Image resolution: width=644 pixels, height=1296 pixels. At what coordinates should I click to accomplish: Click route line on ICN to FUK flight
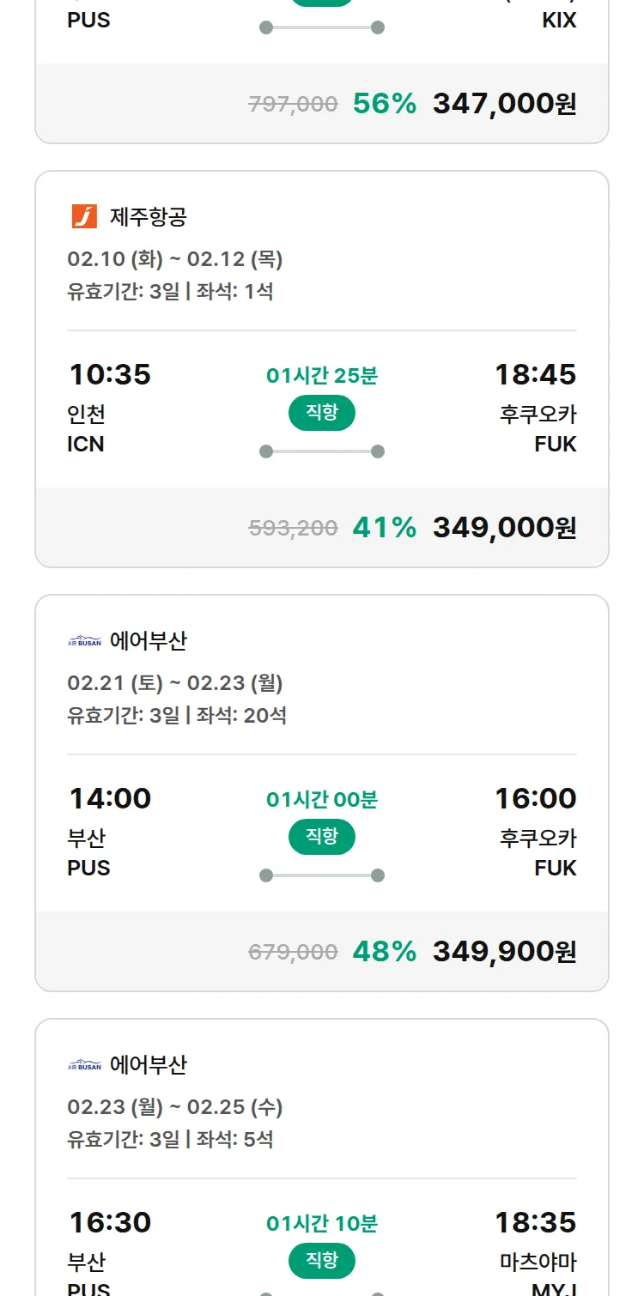click(x=322, y=451)
